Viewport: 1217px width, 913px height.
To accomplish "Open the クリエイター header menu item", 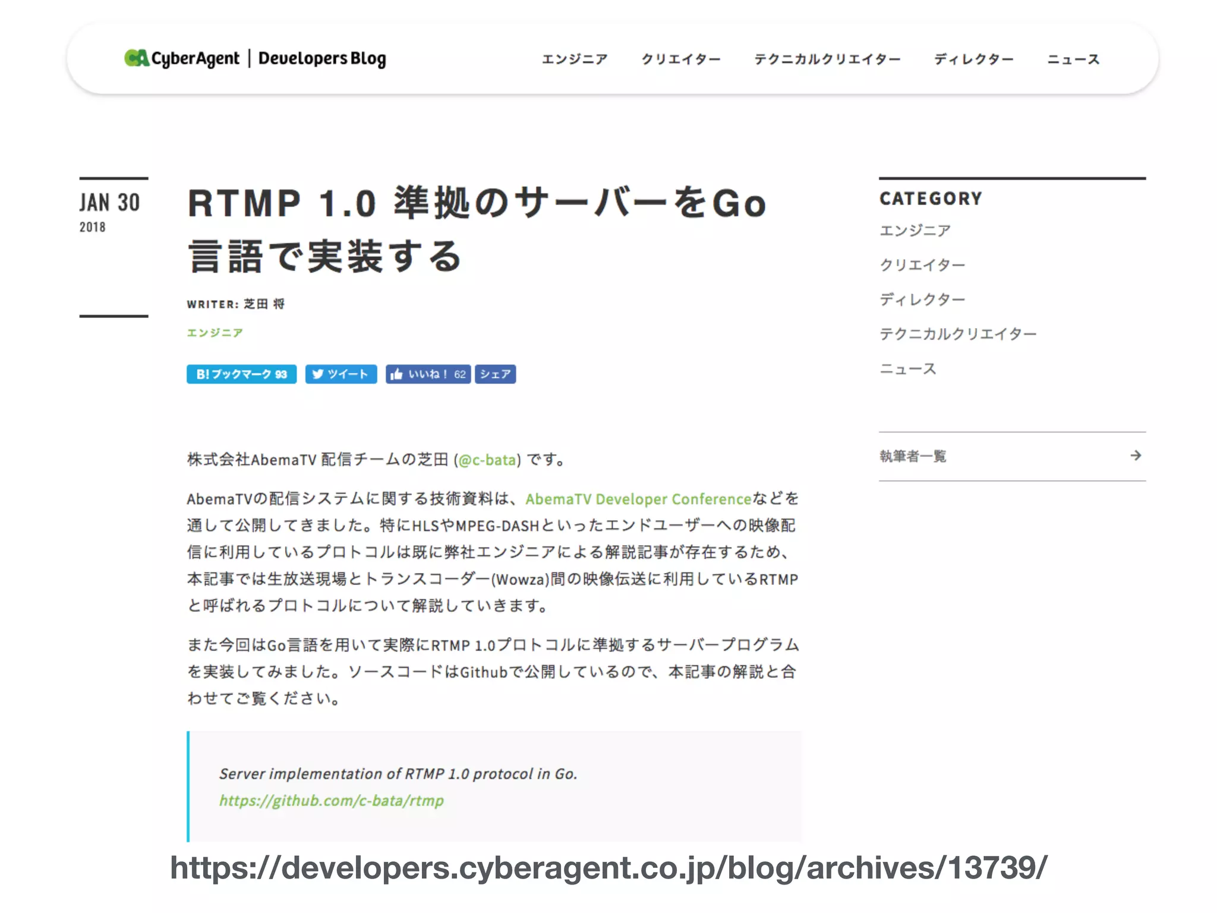I will (x=681, y=59).
